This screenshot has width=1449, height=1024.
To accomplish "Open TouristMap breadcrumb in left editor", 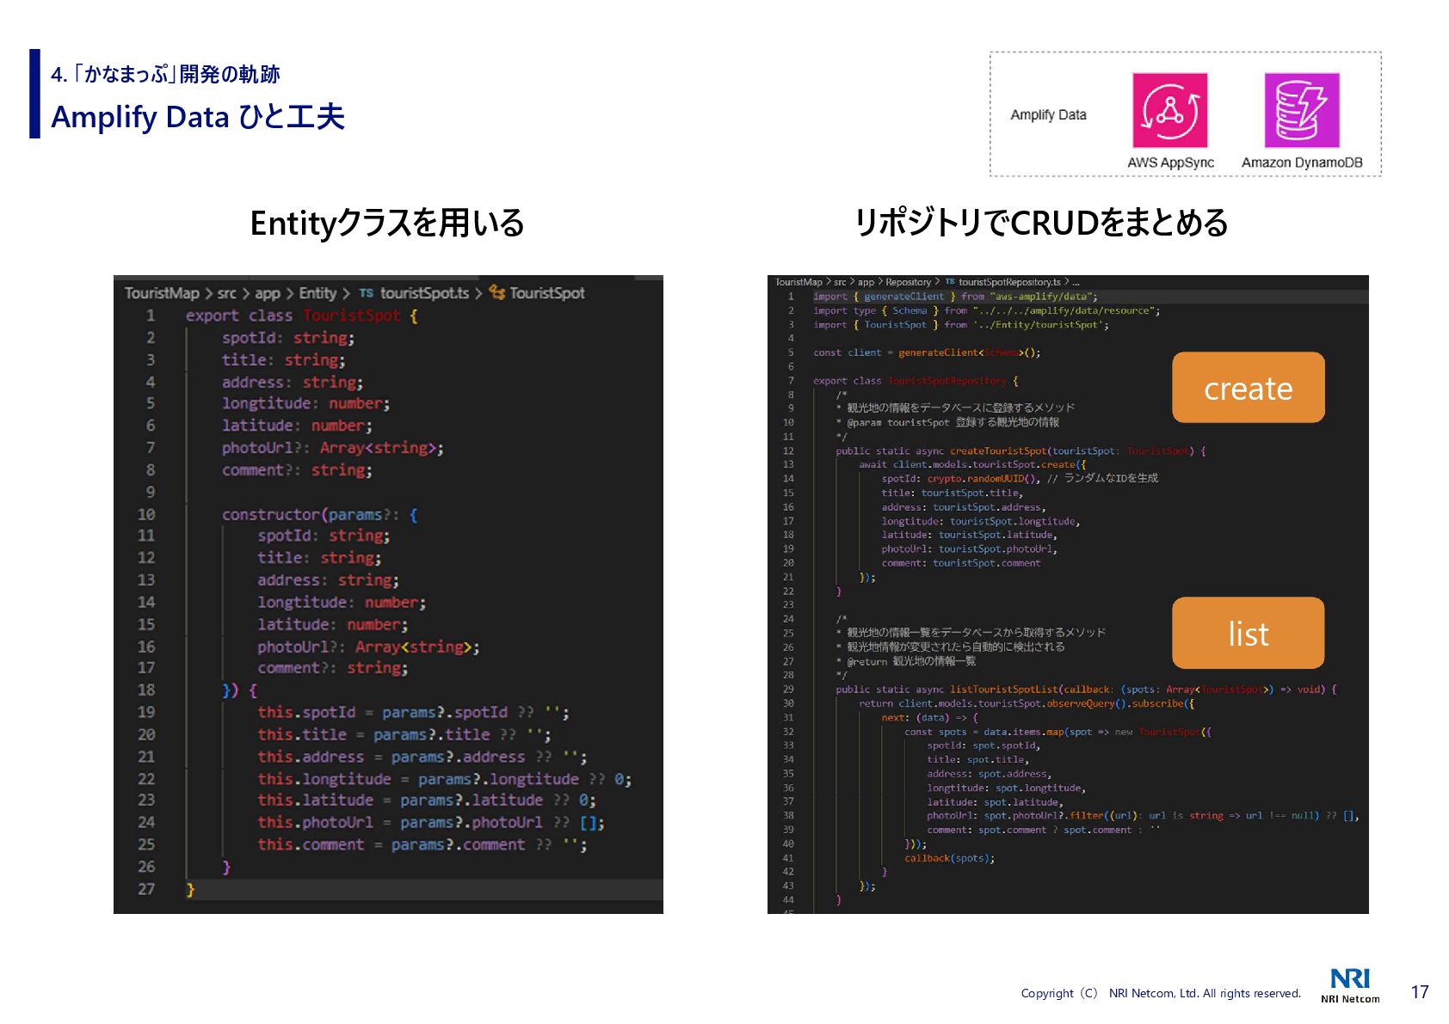I will tap(162, 293).
